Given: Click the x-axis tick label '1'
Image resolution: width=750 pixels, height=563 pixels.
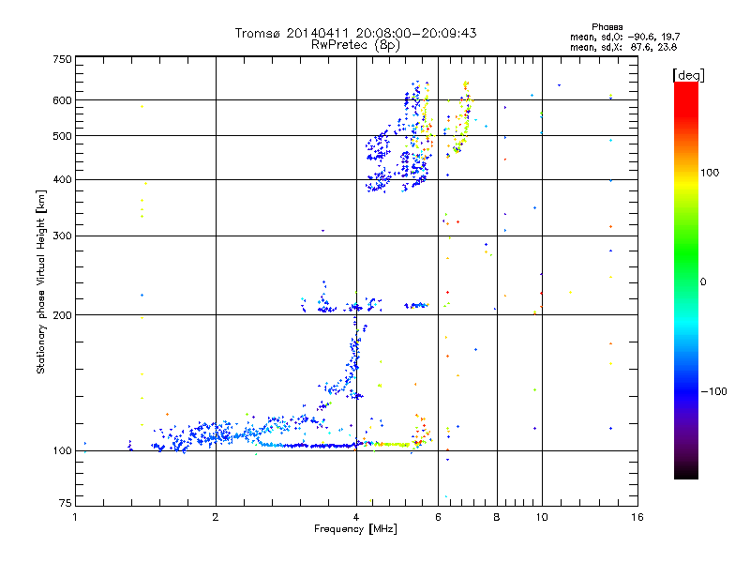Looking at the screenshot, I should click(x=75, y=517).
